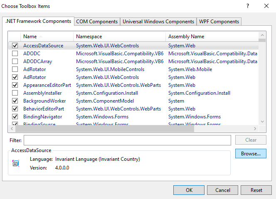Click the horizontal scrollbar thumb
This screenshot has width=276, height=199.
click(x=105, y=129)
